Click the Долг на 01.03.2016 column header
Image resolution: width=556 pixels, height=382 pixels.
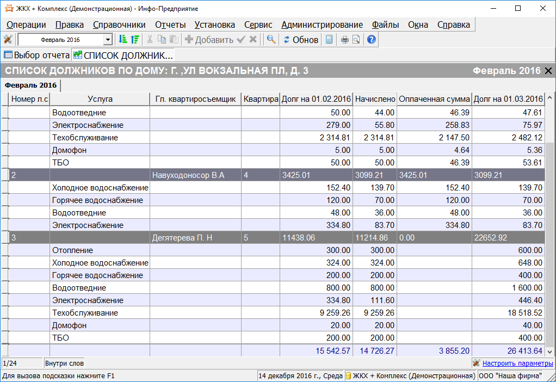pos(509,99)
